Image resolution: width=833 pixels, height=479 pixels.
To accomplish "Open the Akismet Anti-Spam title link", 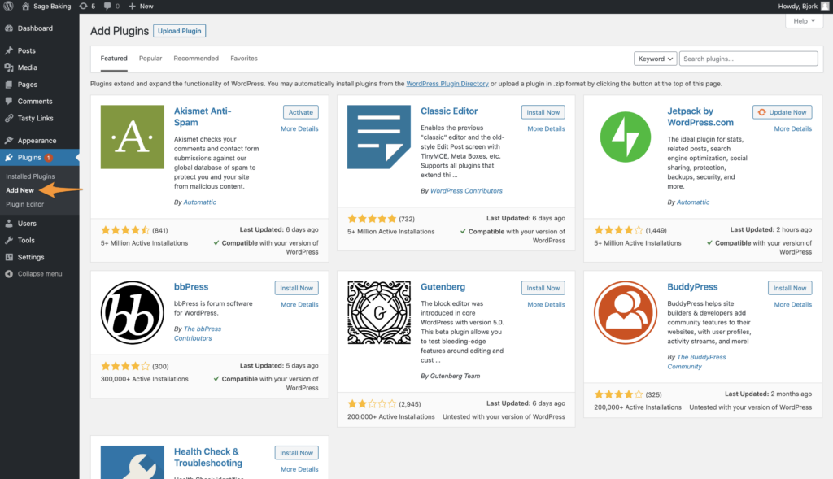I will [203, 116].
